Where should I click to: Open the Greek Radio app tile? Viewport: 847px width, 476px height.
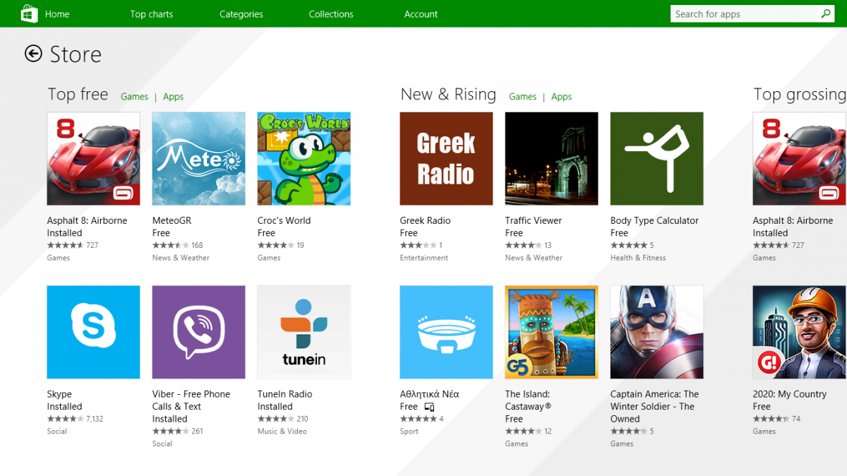pyautogui.click(x=446, y=159)
